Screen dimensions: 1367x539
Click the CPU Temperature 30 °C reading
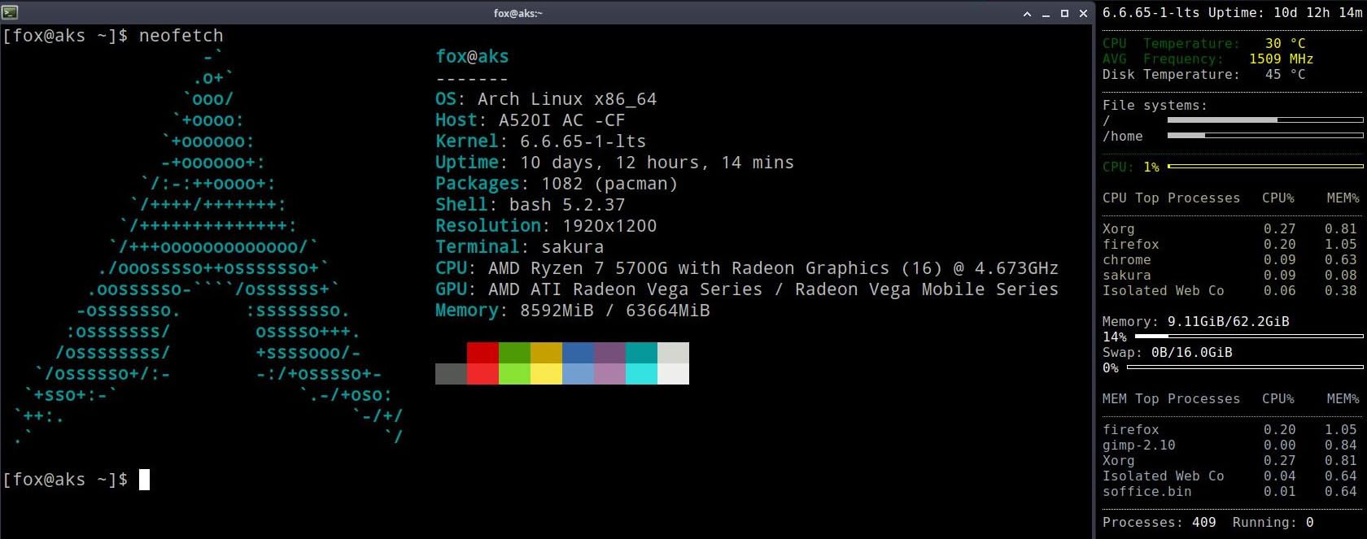tap(1204, 44)
